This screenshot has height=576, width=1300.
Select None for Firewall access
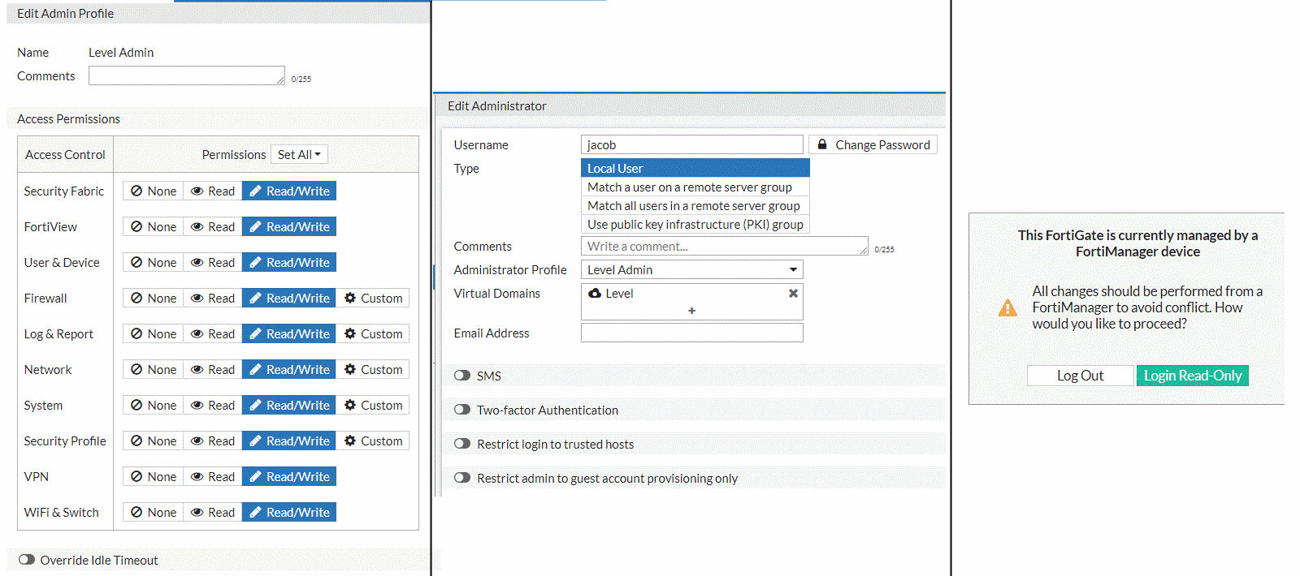pos(154,298)
